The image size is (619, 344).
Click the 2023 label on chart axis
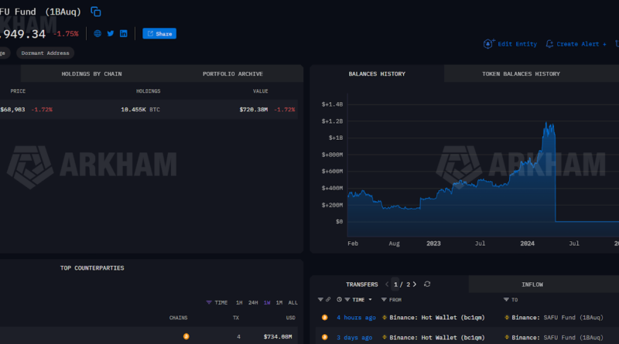point(433,244)
